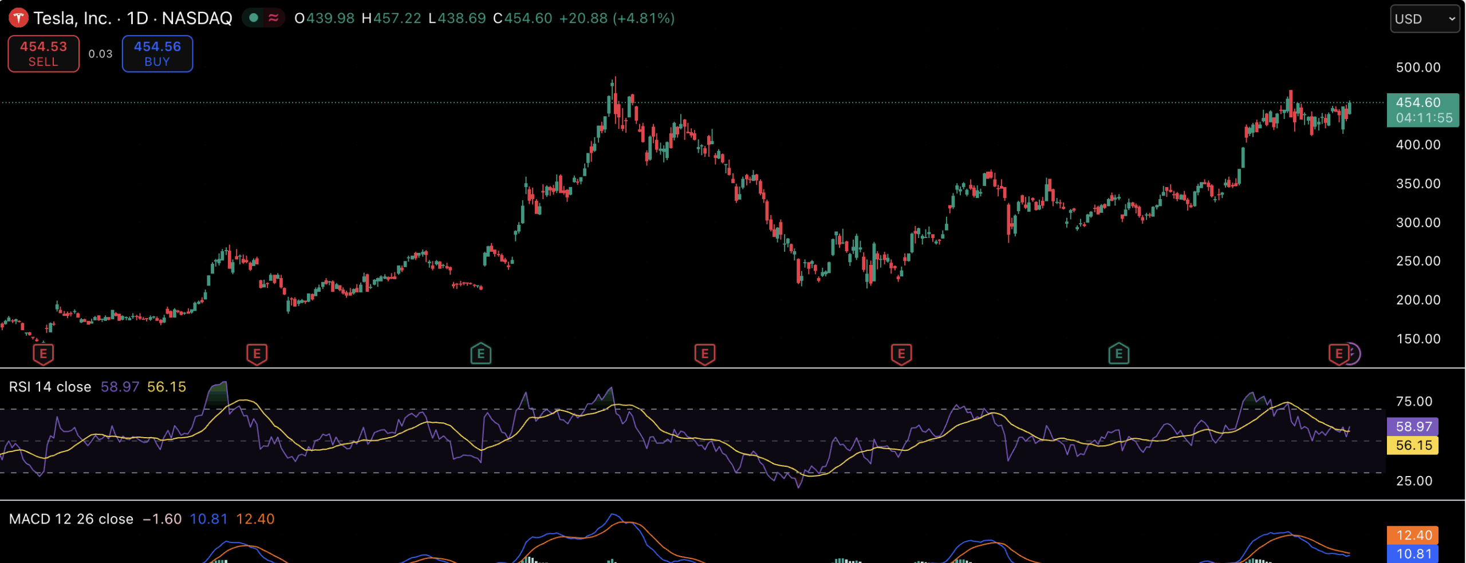Click the open value 439.98
This screenshot has height=563, width=1466.
[330, 18]
